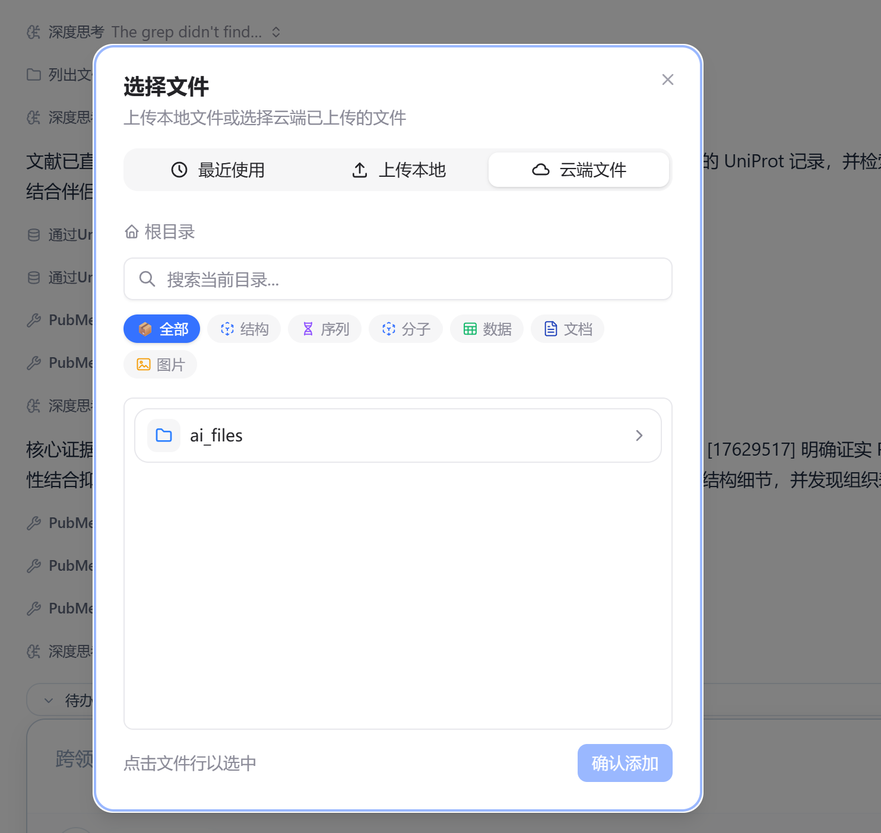The height and width of the screenshot is (833, 881).
Task: Click the folder icon of ai_files
Action: coord(164,435)
